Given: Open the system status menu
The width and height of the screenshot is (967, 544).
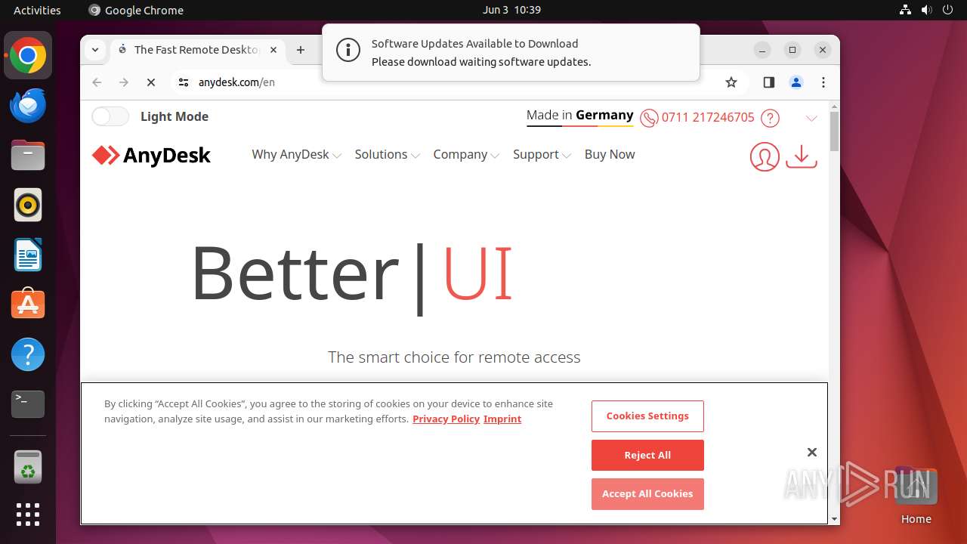Looking at the screenshot, I should tap(926, 10).
